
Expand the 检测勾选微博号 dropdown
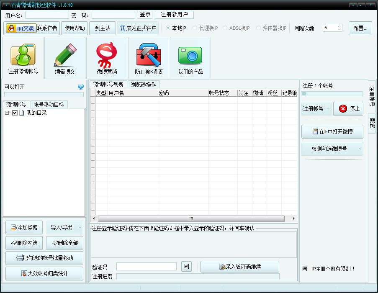[x=332, y=149]
